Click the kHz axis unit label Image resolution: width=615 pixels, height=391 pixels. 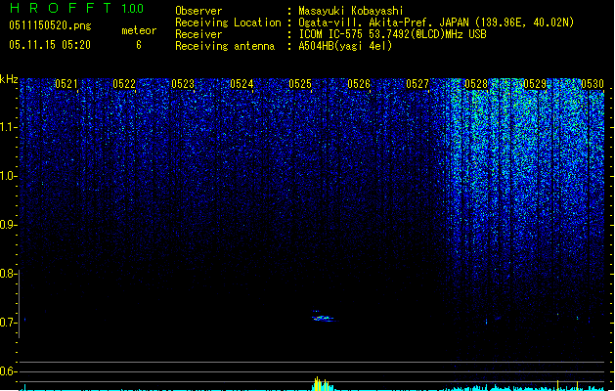tap(9, 79)
